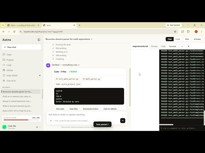Viewport: 205px width, 153px height.
Task: Open the browser extensions puzzle icon
Action: click(x=188, y=32)
